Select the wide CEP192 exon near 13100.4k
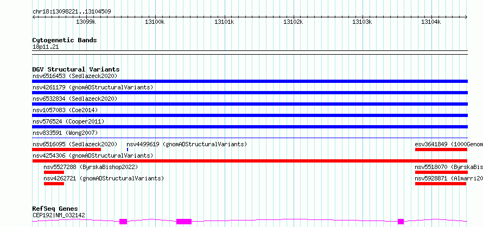 pos(184,222)
